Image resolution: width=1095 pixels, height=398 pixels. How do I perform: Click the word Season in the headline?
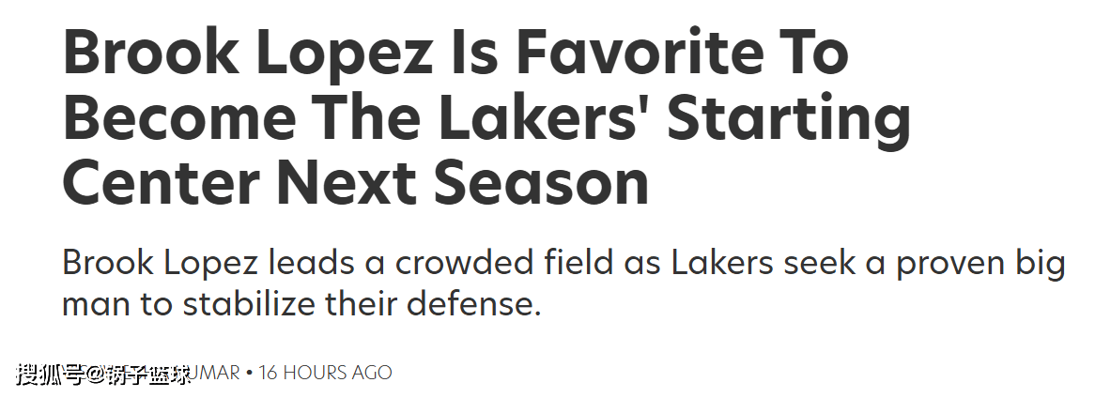click(x=541, y=184)
